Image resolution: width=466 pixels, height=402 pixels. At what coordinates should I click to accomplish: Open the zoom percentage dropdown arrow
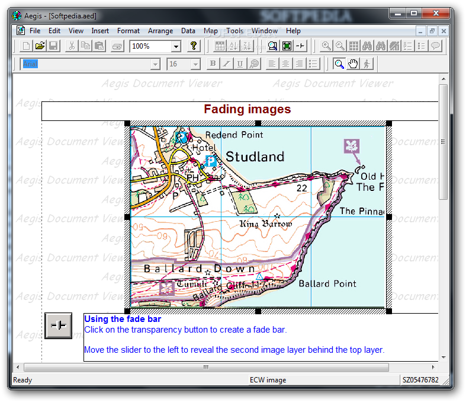click(176, 46)
